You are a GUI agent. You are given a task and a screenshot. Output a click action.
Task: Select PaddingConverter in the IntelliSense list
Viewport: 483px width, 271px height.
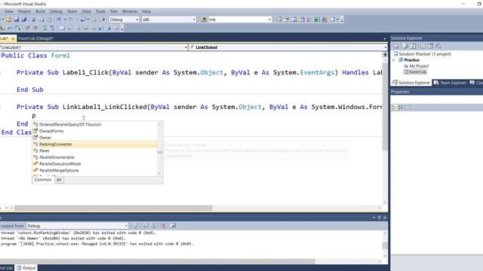point(94,144)
